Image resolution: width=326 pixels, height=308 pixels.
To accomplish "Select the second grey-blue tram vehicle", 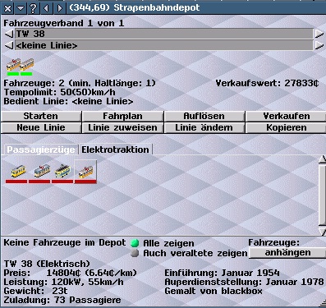I will [39, 172].
